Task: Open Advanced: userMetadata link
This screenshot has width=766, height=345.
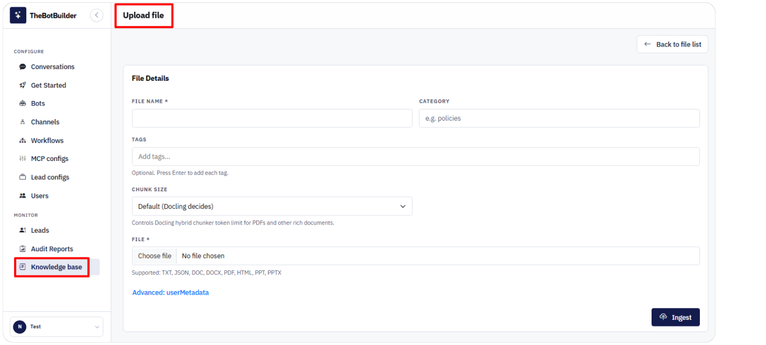Action: pyautogui.click(x=170, y=292)
